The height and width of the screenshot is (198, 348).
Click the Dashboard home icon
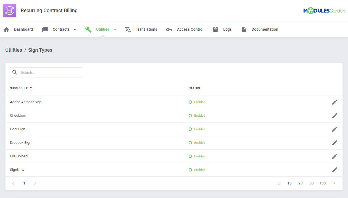coord(6,29)
